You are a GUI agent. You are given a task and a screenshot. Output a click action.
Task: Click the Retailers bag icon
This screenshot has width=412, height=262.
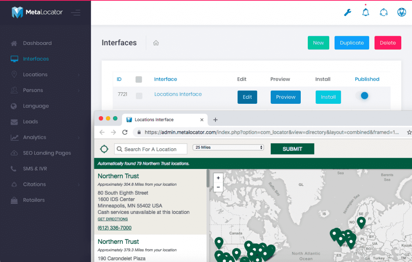click(14, 200)
